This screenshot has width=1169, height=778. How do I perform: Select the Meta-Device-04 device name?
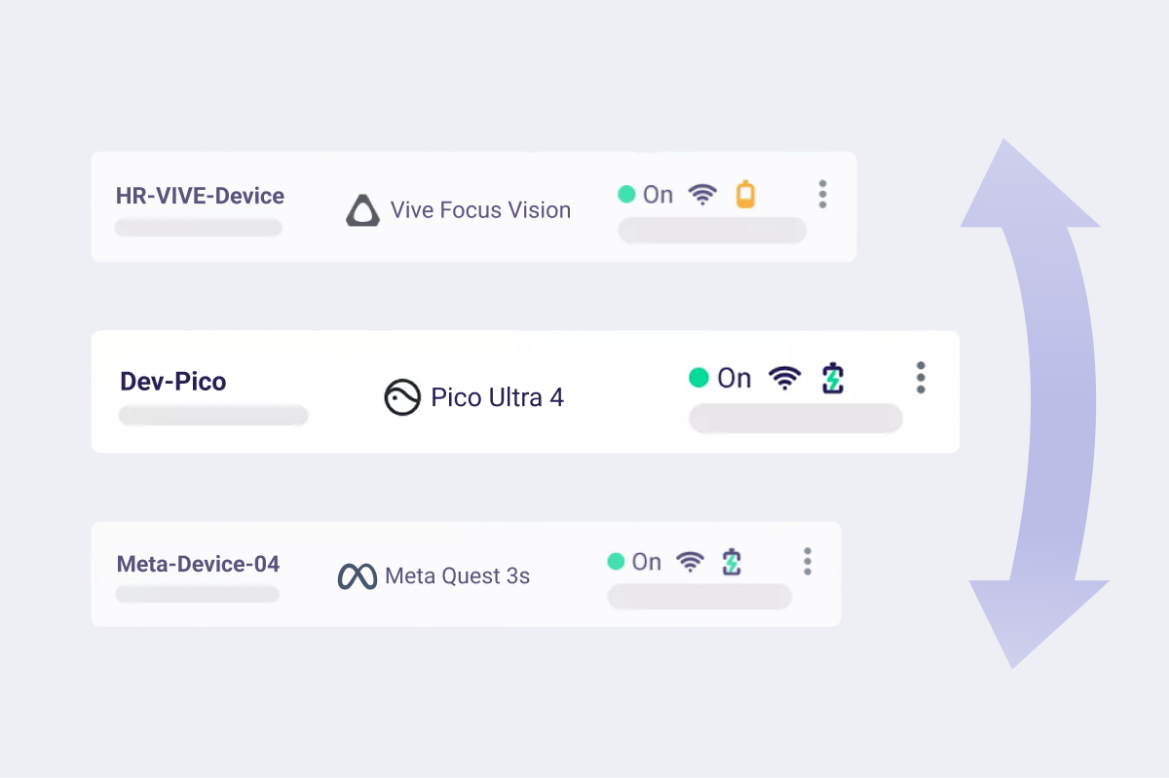tap(198, 564)
